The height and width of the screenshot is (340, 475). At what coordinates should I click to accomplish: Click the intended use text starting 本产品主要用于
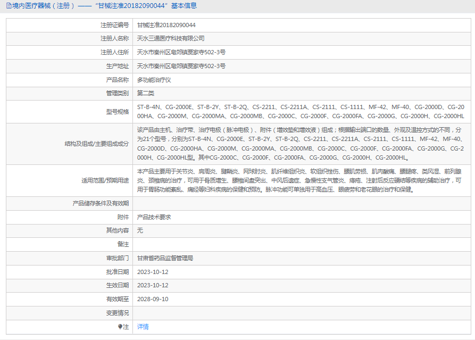[x=299, y=180]
